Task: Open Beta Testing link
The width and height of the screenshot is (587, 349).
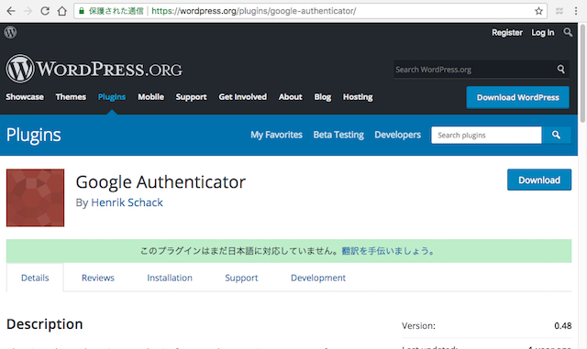Action: coord(338,135)
